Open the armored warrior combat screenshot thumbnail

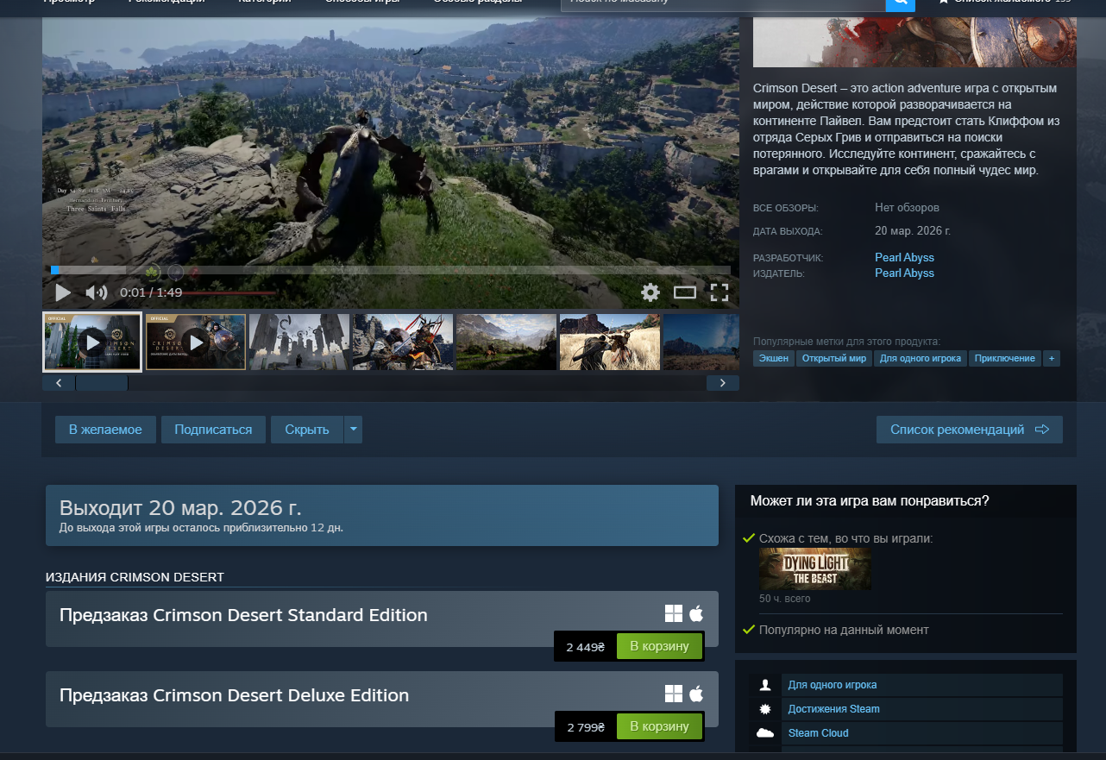tap(403, 342)
